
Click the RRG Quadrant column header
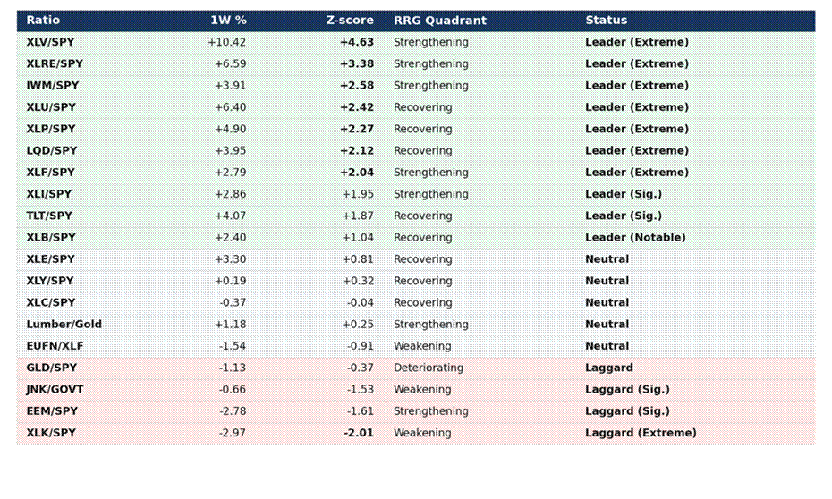pyautogui.click(x=440, y=21)
